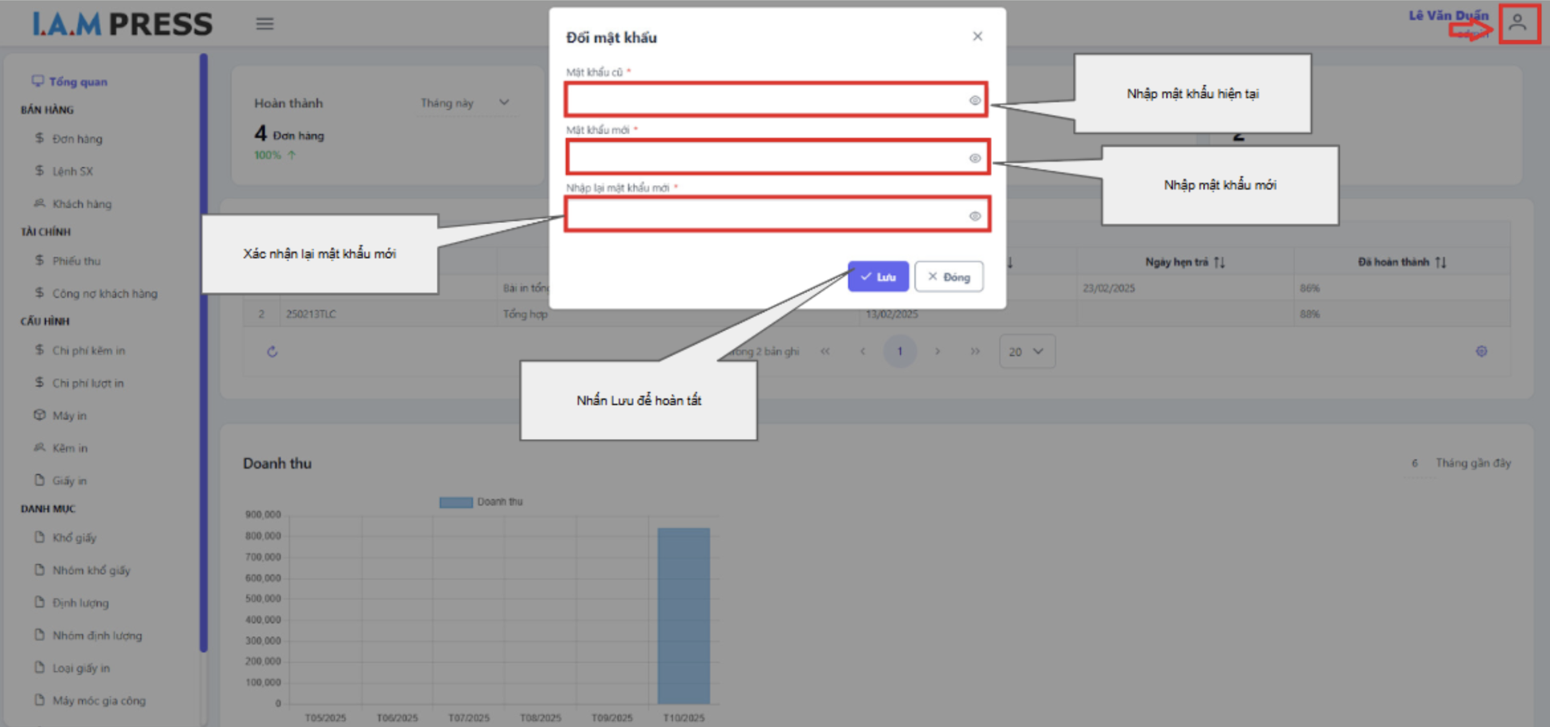Toggle visibility of confirm password field
1550x727 pixels.
pos(974,216)
